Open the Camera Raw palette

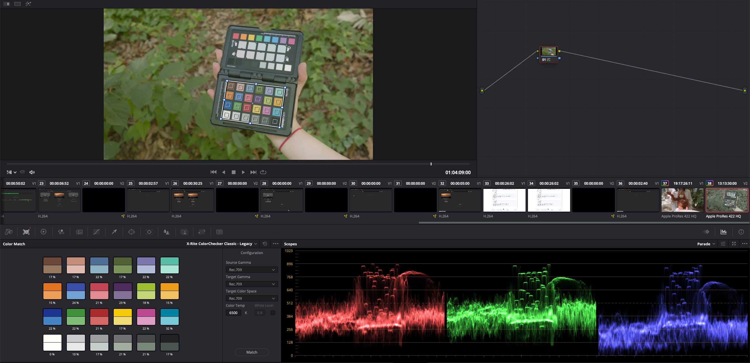9,232
